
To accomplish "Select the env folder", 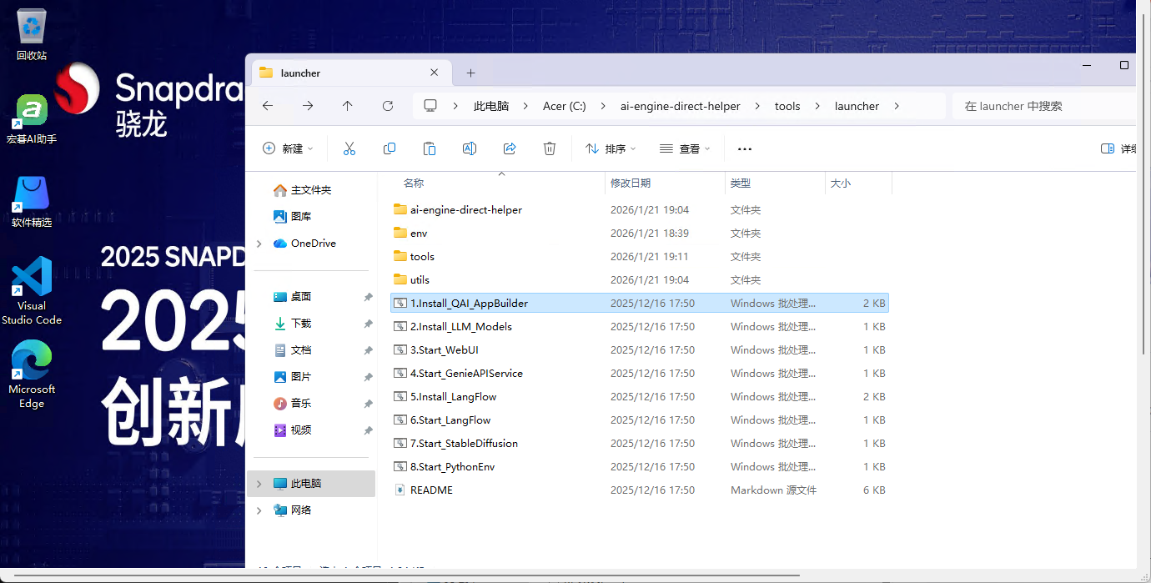I will pos(640,234).
